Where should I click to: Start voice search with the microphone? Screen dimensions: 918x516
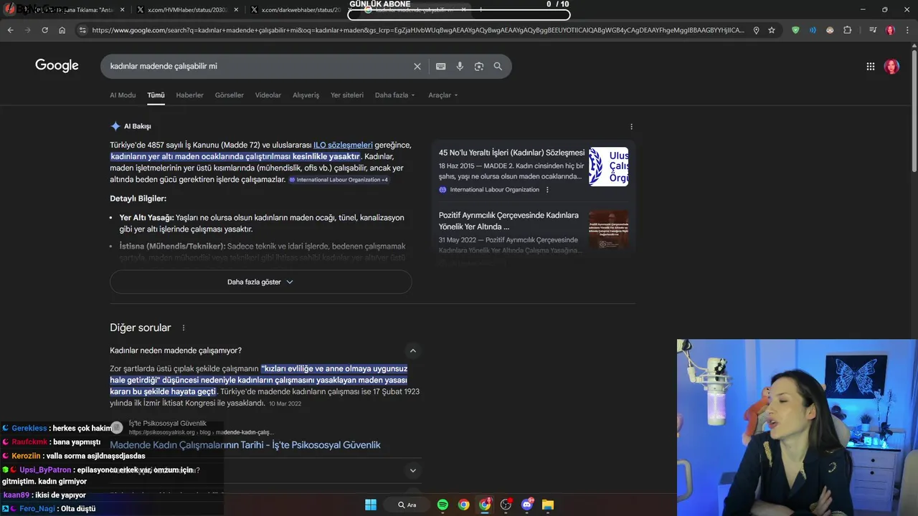460,66
